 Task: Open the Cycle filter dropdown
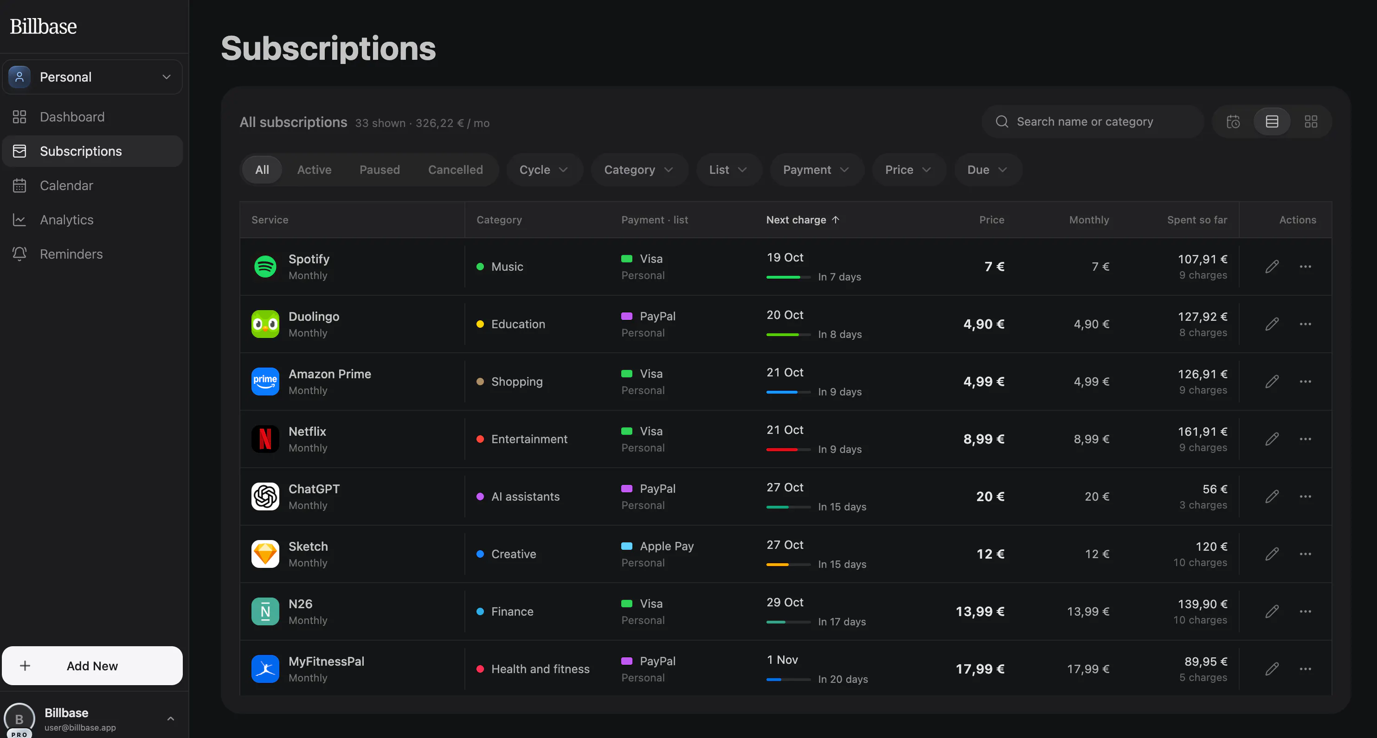(544, 170)
